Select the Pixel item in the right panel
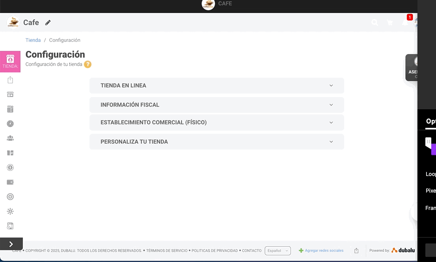 [x=430, y=191]
